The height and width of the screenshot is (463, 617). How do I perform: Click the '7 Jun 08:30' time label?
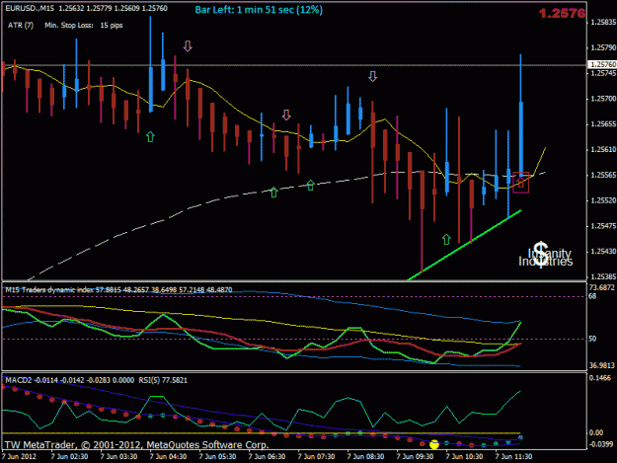pos(365,457)
